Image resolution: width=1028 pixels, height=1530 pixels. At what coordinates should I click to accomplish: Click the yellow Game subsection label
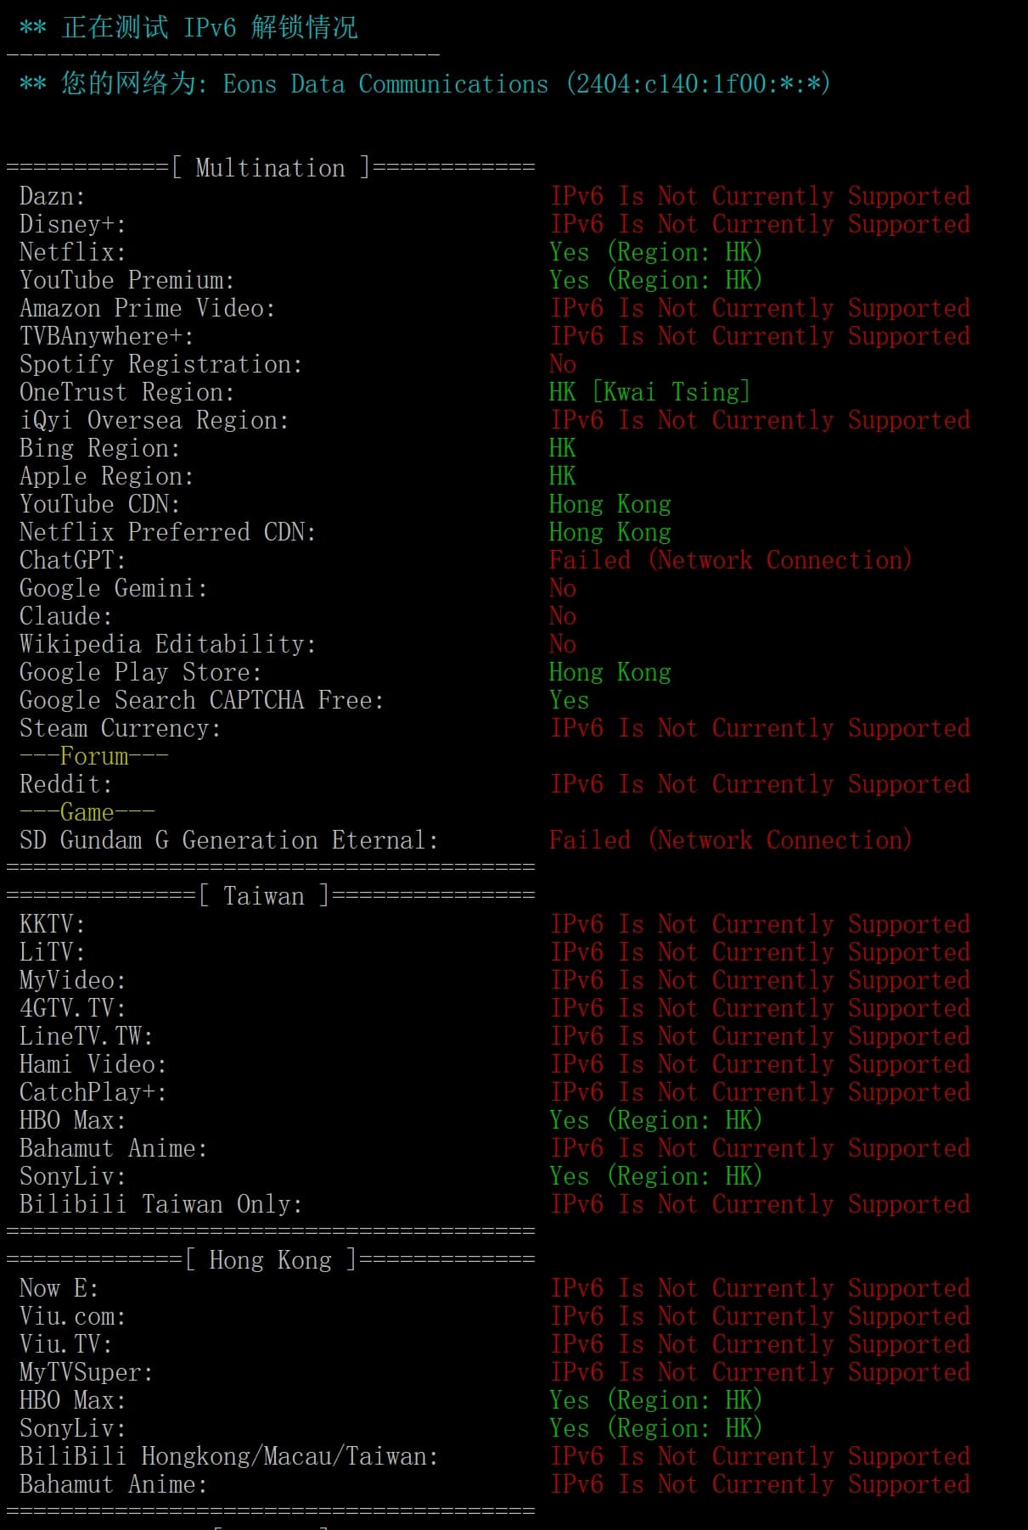click(87, 812)
